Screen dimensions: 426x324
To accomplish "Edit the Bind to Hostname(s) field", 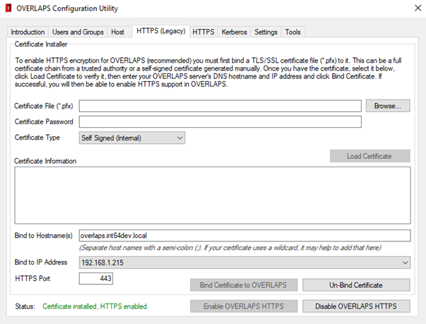I will [245, 236].
